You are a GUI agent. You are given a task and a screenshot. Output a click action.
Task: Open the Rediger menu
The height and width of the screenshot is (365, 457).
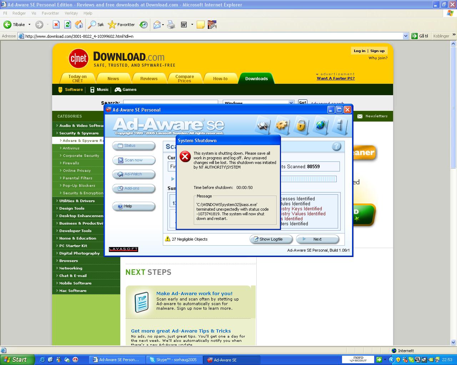click(x=19, y=13)
